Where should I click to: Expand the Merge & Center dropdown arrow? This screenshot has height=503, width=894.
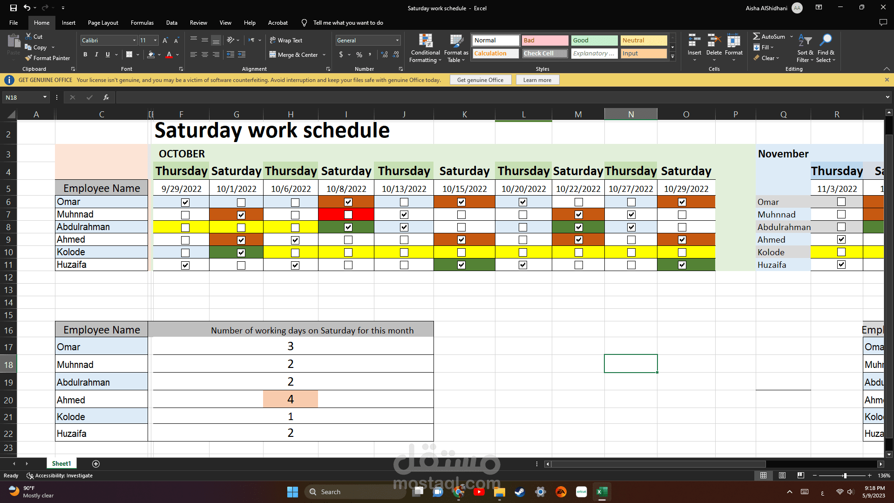tap(324, 55)
